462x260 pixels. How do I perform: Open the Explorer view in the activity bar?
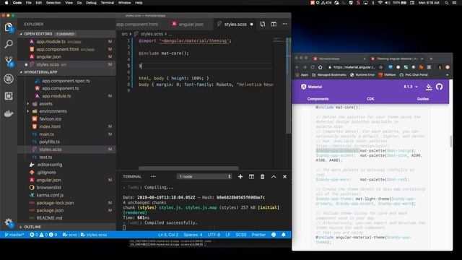coord(9,27)
